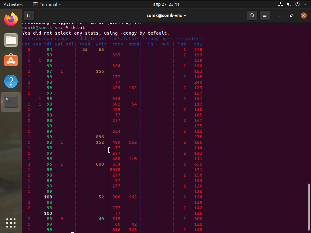This screenshot has width=311, height=233.
Task: Restore the terminal window size
Action: pos(291,15)
